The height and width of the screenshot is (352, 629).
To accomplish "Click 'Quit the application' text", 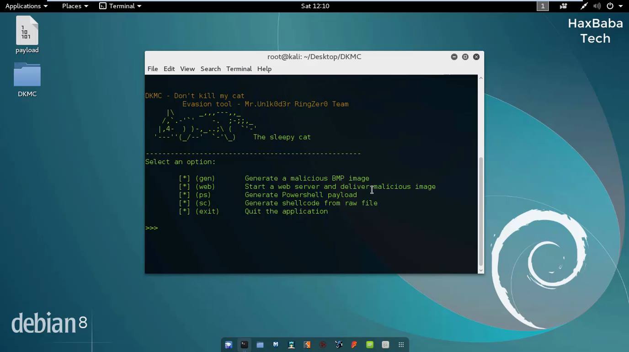I will tap(286, 211).
